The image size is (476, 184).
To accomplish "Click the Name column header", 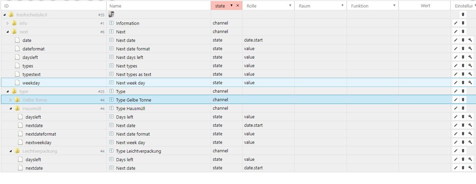I will pos(115,6).
